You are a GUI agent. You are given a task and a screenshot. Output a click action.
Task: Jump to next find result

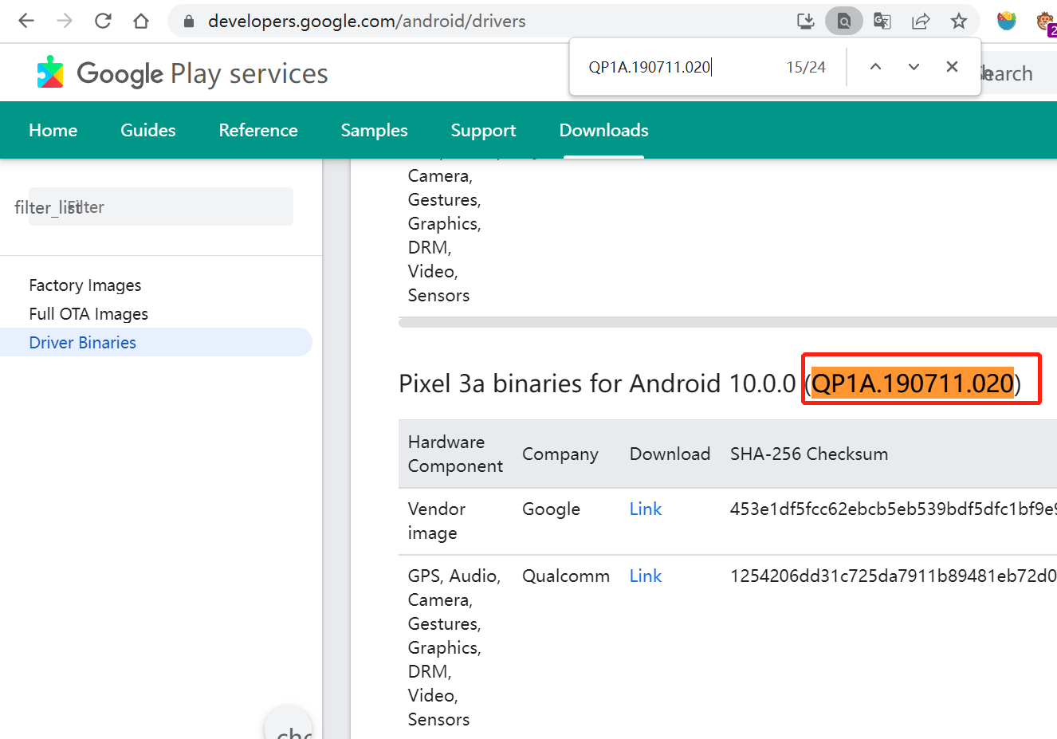(914, 67)
